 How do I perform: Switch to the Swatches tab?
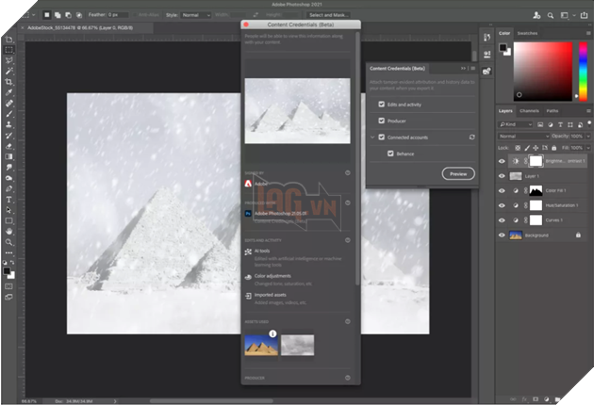coord(527,33)
